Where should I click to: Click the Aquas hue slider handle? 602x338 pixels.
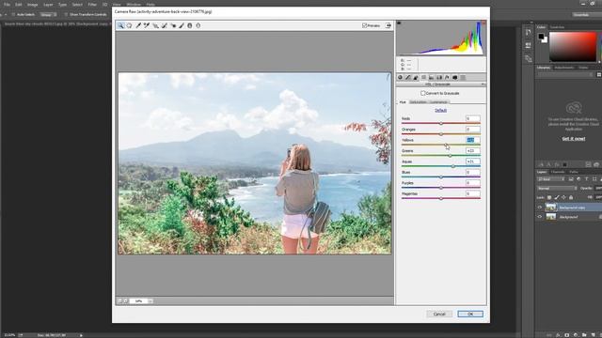point(453,166)
